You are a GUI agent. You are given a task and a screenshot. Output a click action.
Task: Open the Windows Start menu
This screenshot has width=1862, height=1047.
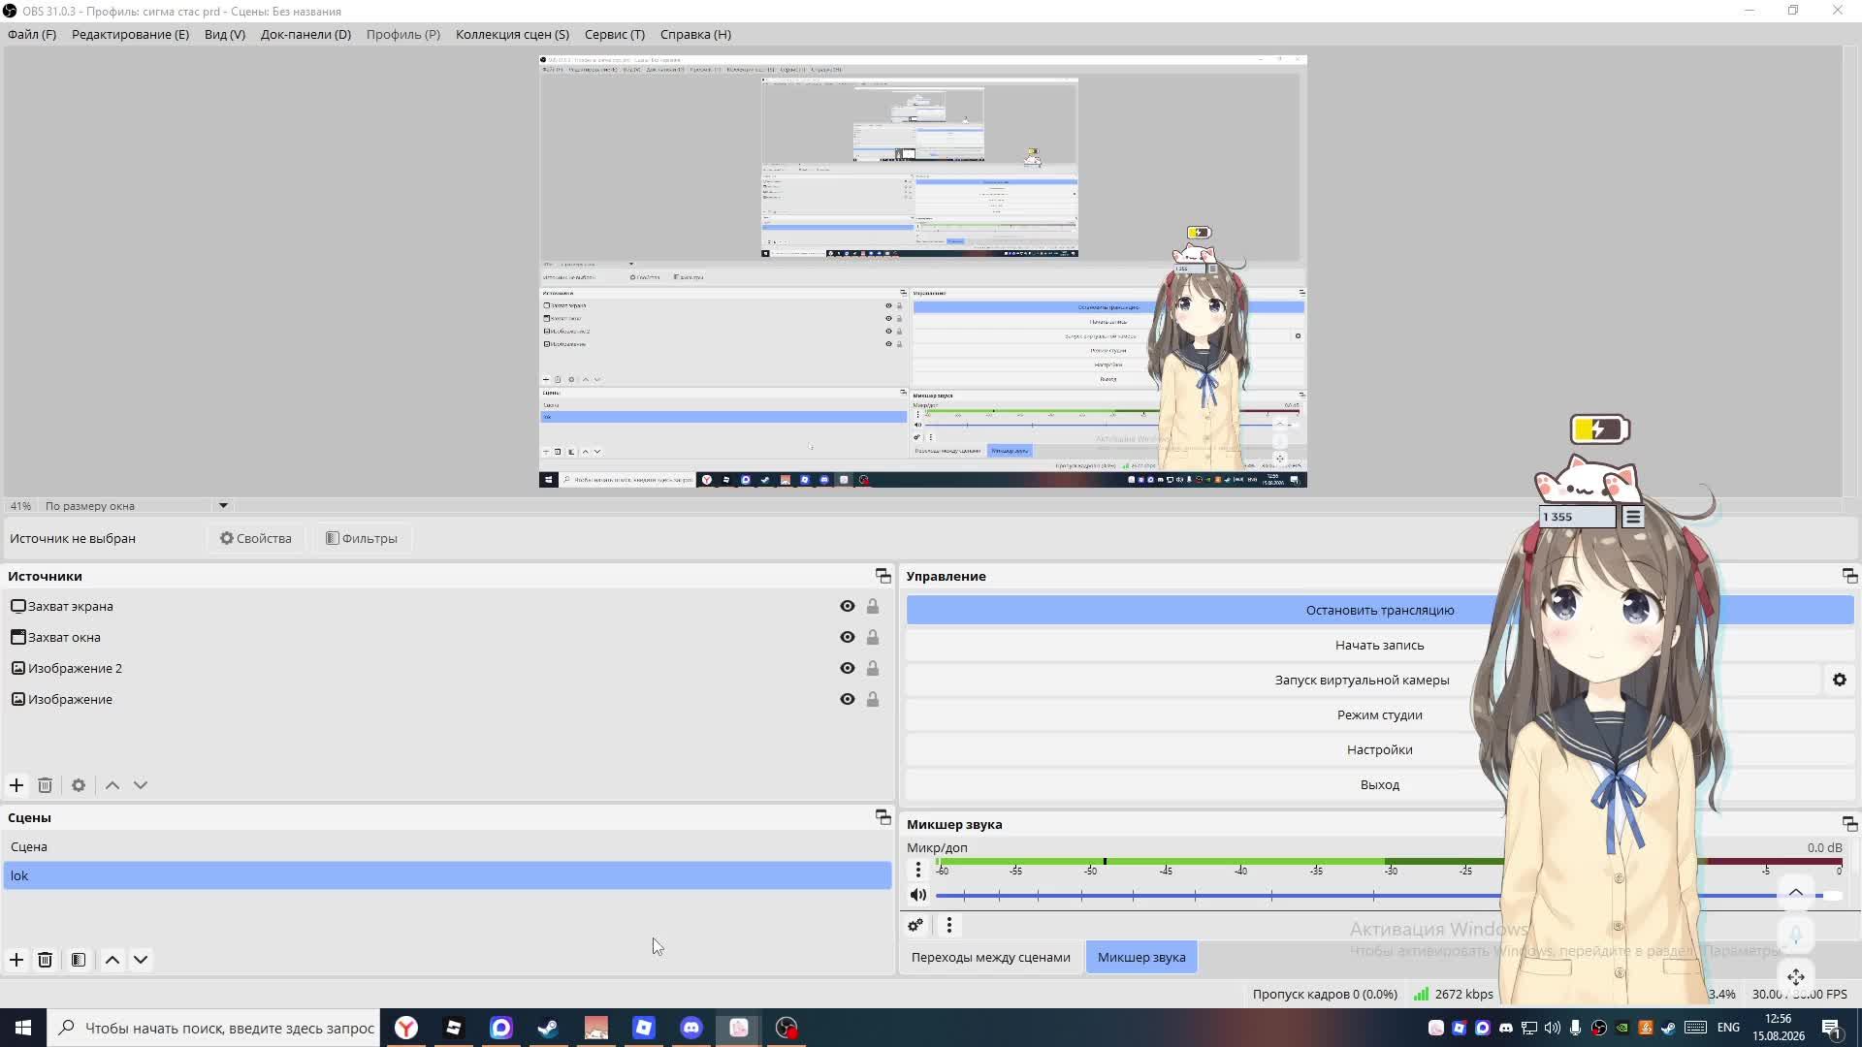23,1028
